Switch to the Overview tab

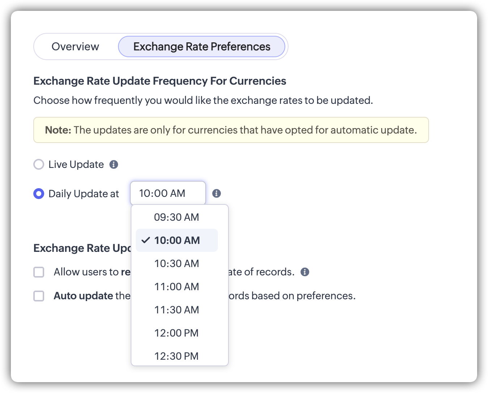click(x=75, y=47)
